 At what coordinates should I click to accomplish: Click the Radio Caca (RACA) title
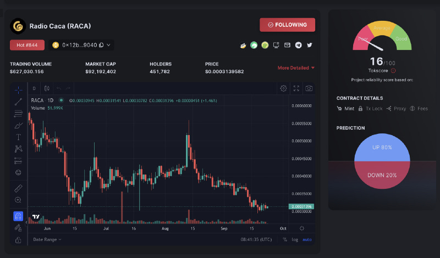pos(60,26)
